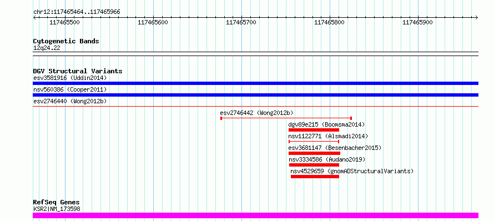Click the bracketed span under nsv1122771
The image size is (494, 221).
point(314,142)
